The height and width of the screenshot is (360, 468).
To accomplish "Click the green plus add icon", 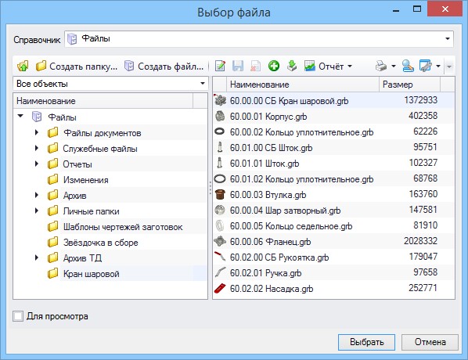I will coord(274,66).
